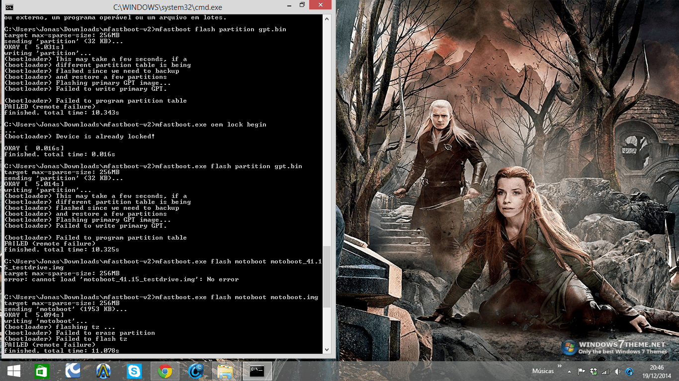Open the green Windows Store taskbar icon
679x381 pixels.
[x=42, y=371]
